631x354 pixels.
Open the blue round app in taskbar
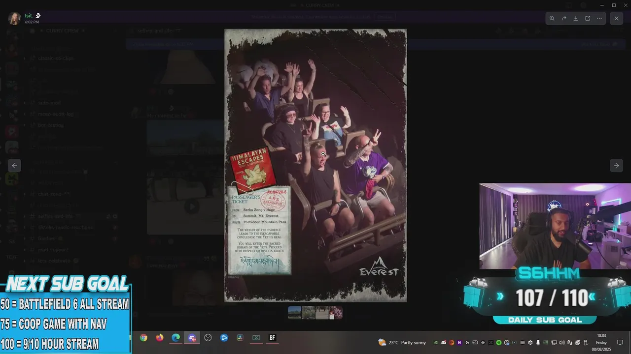[224, 338]
